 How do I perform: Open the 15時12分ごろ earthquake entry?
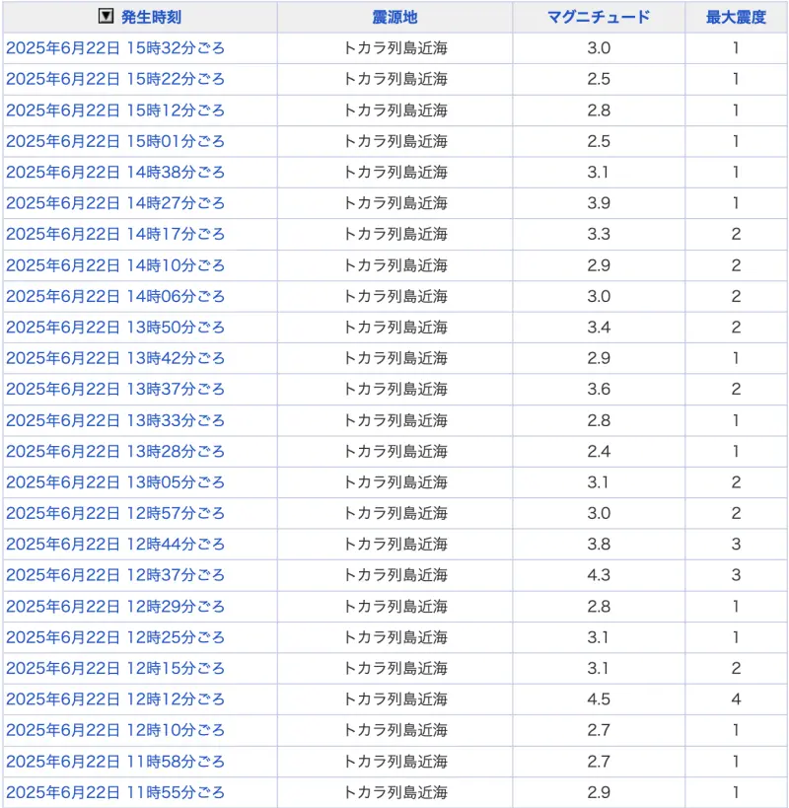pos(115,110)
